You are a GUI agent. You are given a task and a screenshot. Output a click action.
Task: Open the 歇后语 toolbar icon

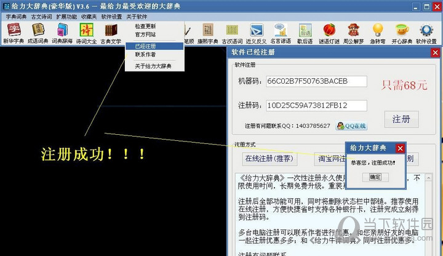click(305, 33)
